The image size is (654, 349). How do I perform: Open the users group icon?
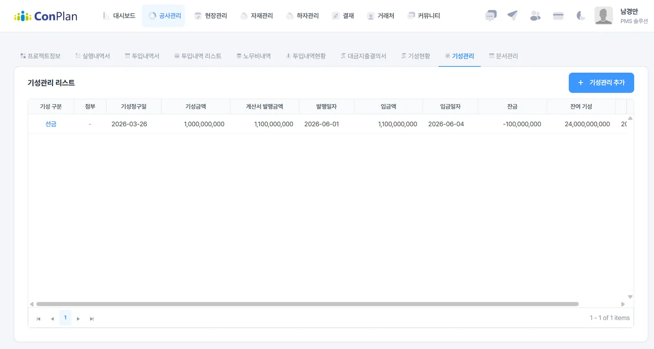point(535,16)
